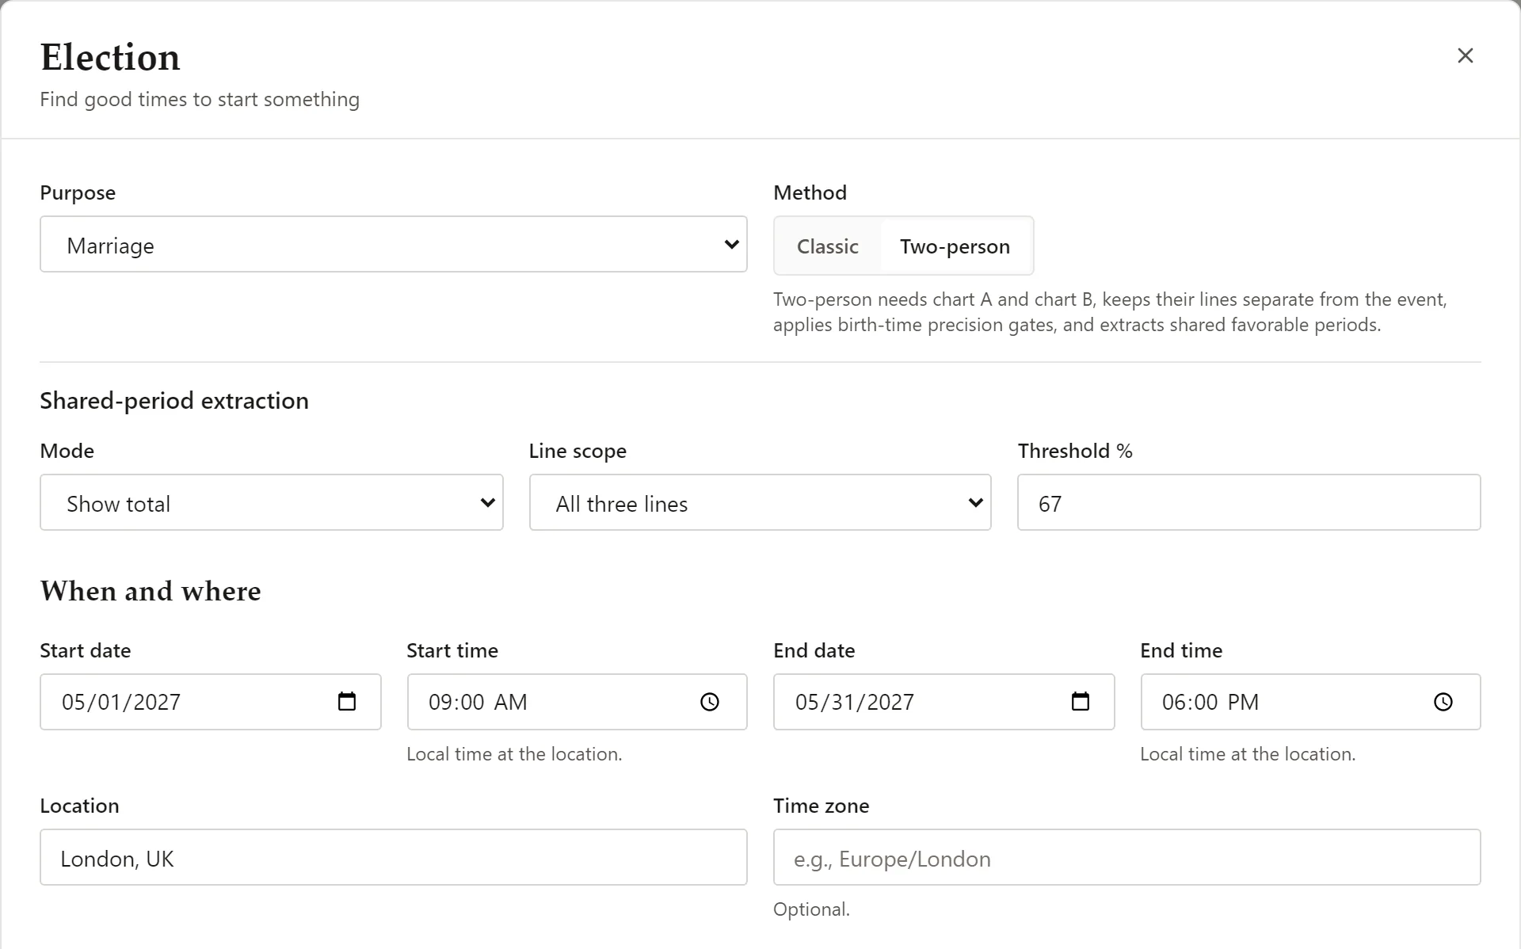
Task: Close the Election dialog
Action: tap(1465, 55)
